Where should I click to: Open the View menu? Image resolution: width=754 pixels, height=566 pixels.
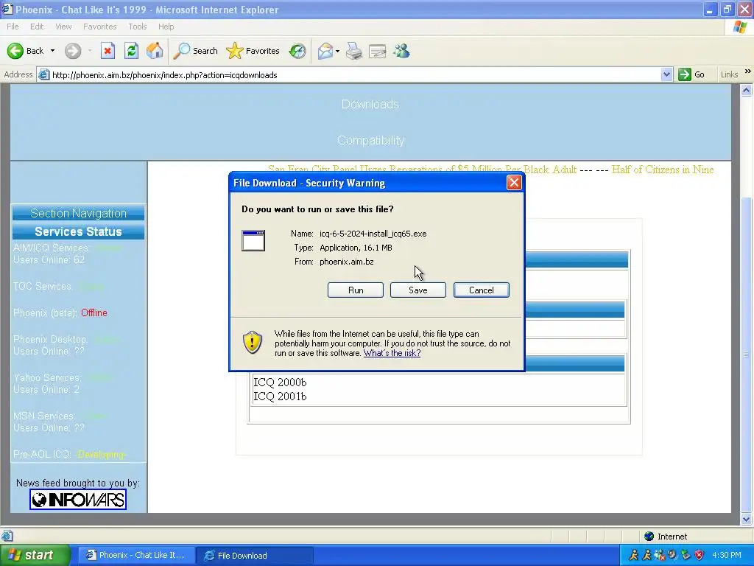(63, 27)
